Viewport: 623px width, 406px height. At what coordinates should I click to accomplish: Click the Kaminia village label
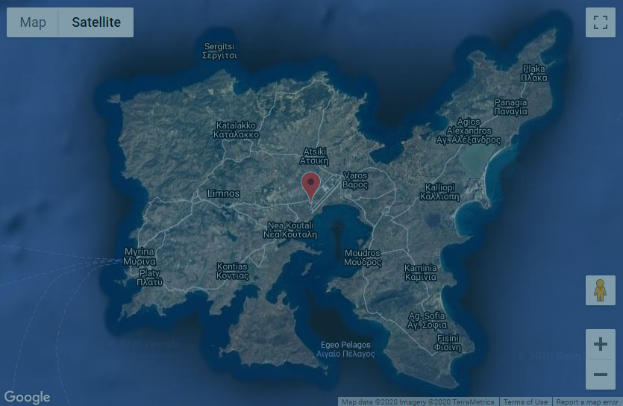coord(420,272)
